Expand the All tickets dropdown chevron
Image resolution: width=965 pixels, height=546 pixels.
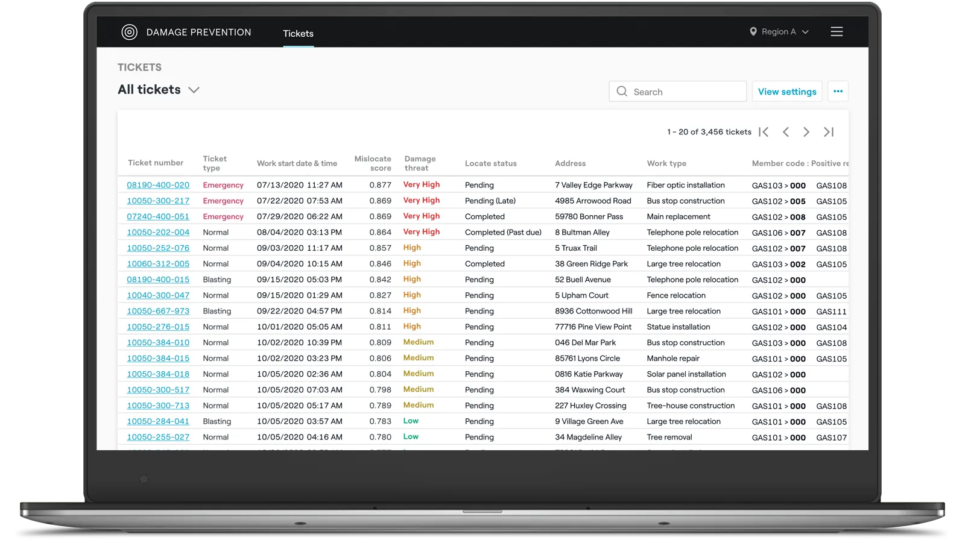click(x=194, y=90)
